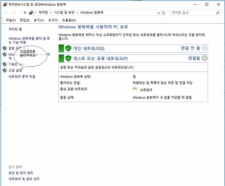Go to 제어판 홈
Viewport: 225px width, 186px height.
15,29
